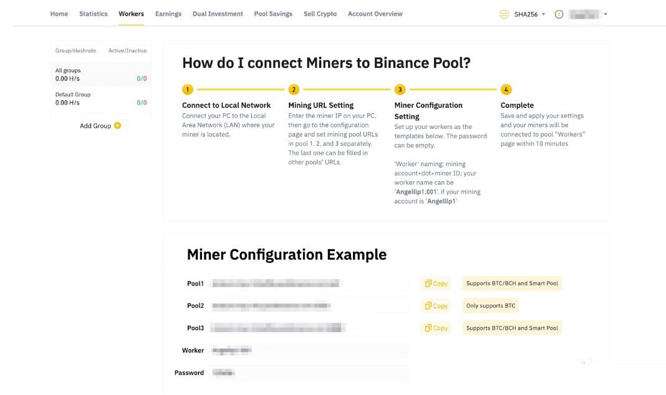Expand the SHA256 algorithm dropdown
Image resolution: width=666 pixels, height=395 pixels.
pyautogui.click(x=543, y=14)
